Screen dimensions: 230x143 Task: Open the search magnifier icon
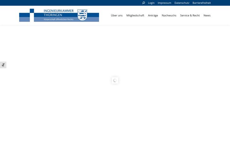(144, 3)
